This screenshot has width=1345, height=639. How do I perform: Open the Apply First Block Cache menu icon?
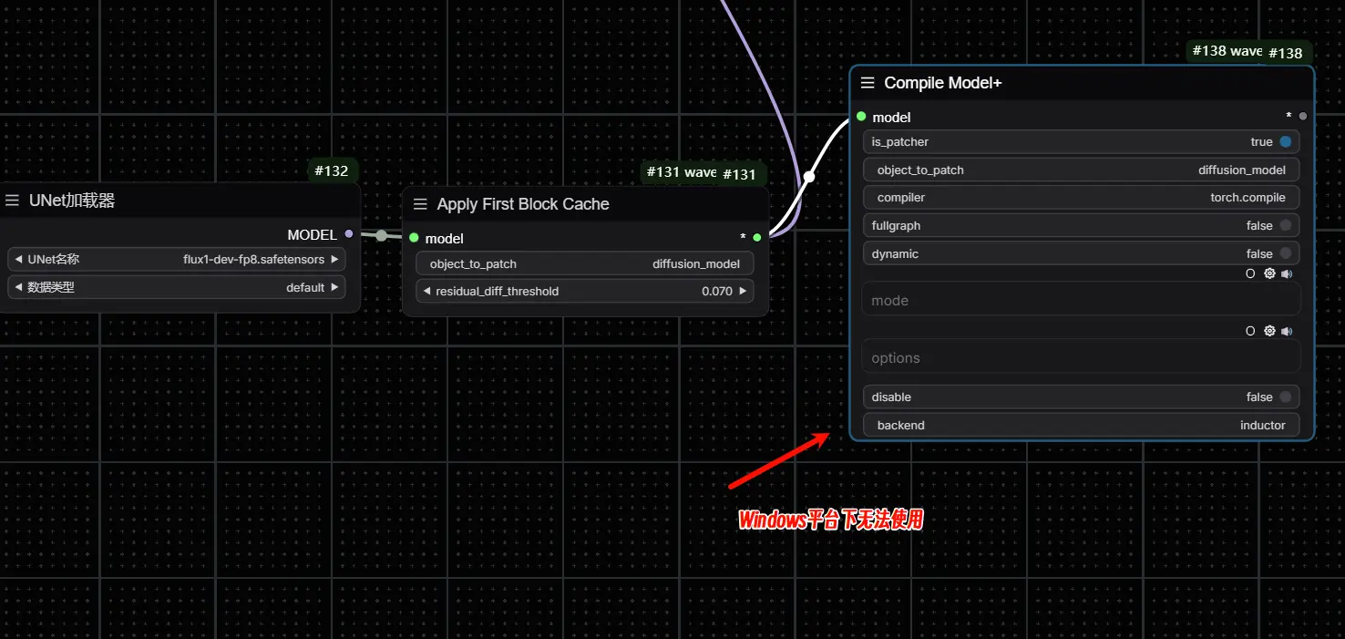coord(420,204)
